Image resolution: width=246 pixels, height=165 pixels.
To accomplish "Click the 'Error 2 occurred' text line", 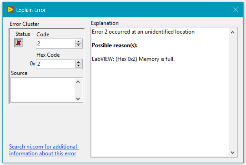I will tap(143, 32).
